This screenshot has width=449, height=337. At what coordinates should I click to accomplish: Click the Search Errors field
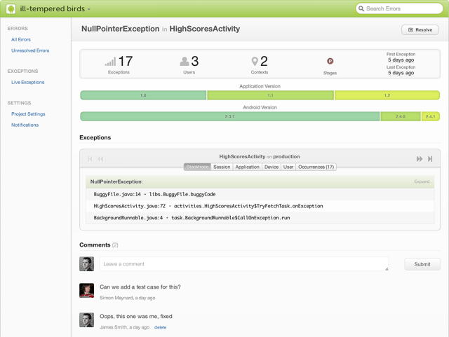tap(401, 8)
